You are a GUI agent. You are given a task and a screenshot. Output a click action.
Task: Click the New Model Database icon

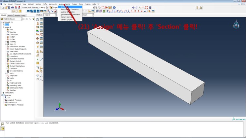3,8
